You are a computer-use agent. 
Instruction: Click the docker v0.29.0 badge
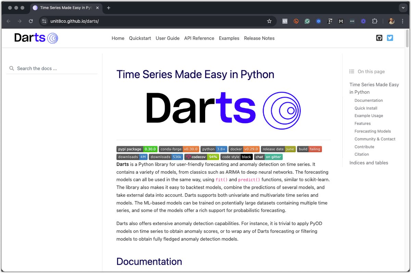(244, 149)
